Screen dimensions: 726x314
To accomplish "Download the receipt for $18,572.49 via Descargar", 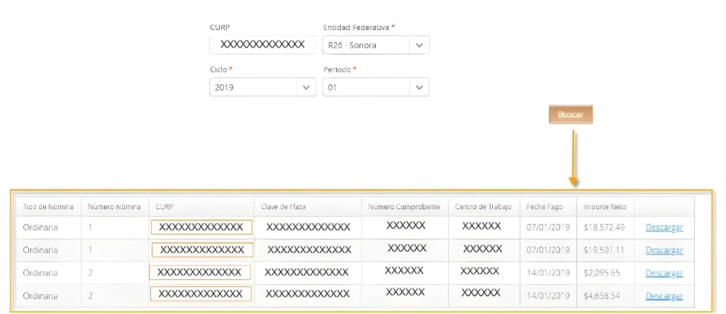I will click(664, 228).
